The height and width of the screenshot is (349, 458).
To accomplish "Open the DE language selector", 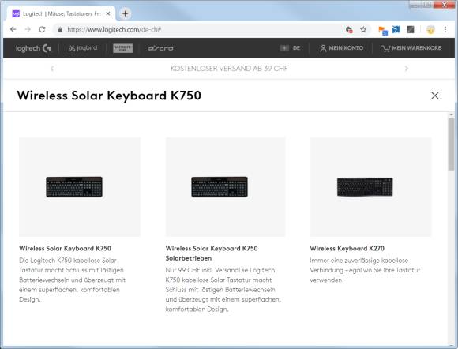I will 290,48.
